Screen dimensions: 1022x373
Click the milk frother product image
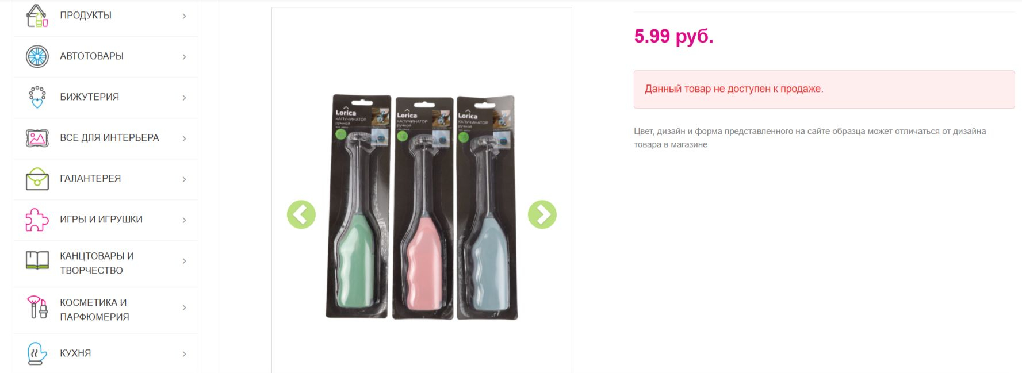(x=422, y=207)
